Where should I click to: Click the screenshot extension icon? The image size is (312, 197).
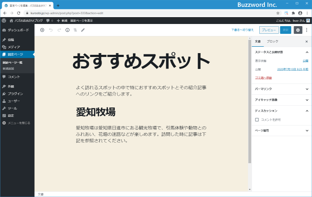[286, 13]
